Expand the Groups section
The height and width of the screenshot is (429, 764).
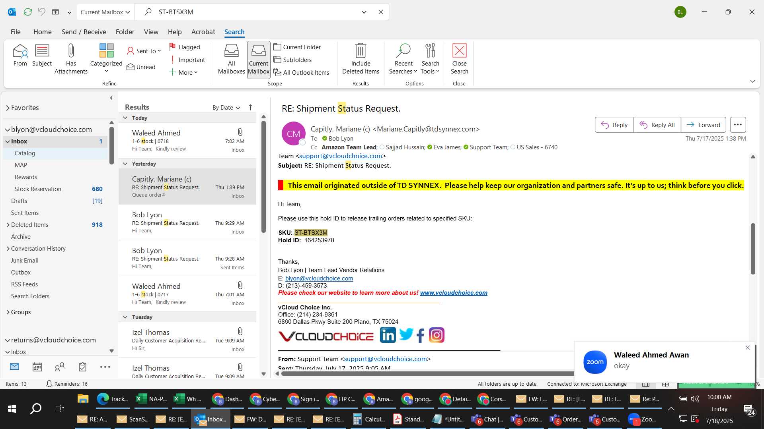[x=8, y=312]
